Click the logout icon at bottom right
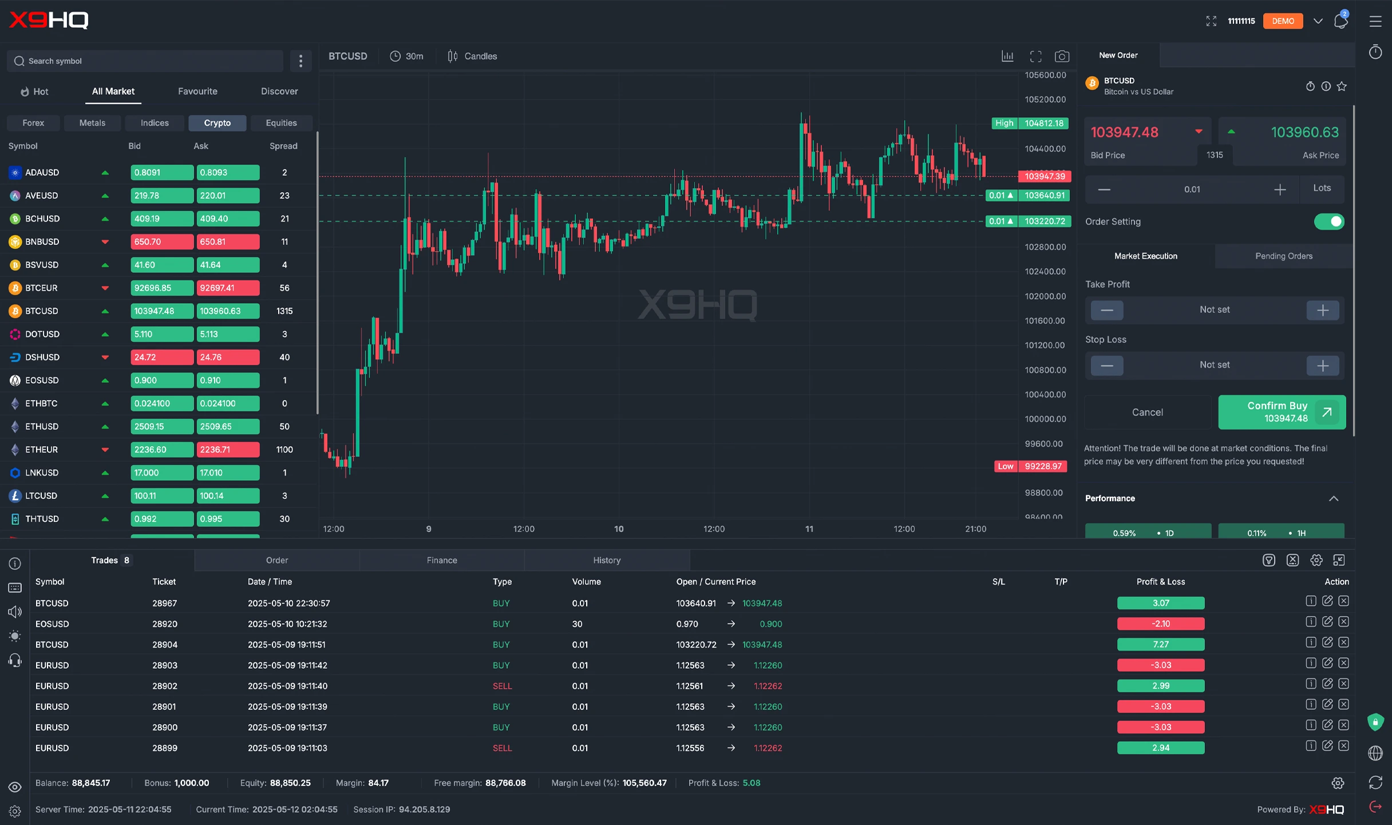Viewport: 1392px width, 825px height. click(1375, 807)
